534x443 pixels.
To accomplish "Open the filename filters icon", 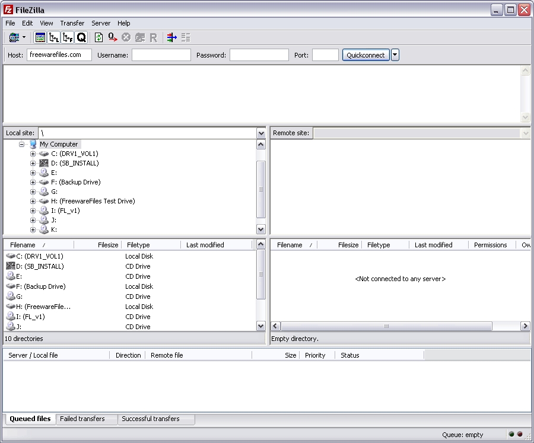I will 171,37.
